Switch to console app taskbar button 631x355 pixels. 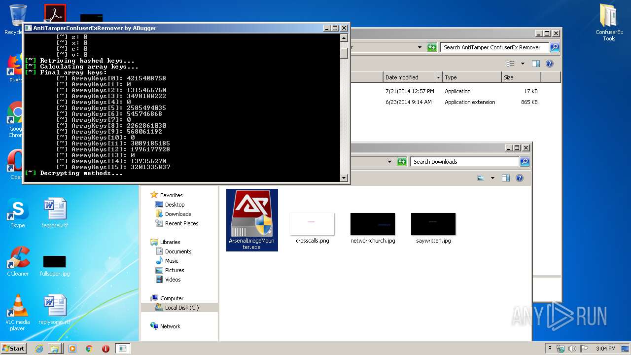123,349
